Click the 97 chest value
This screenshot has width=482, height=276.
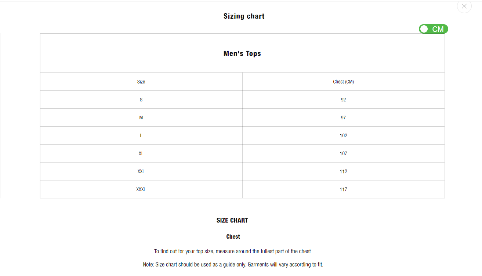343,118
